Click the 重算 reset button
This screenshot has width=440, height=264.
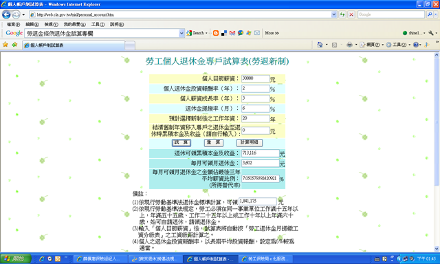point(214,142)
